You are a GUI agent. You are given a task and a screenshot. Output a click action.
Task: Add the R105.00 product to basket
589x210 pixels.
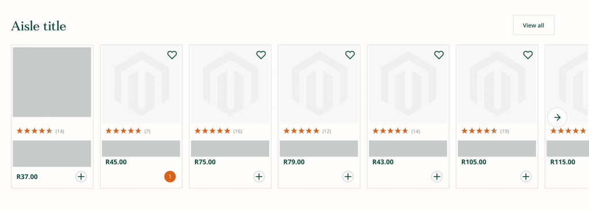pos(526,176)
